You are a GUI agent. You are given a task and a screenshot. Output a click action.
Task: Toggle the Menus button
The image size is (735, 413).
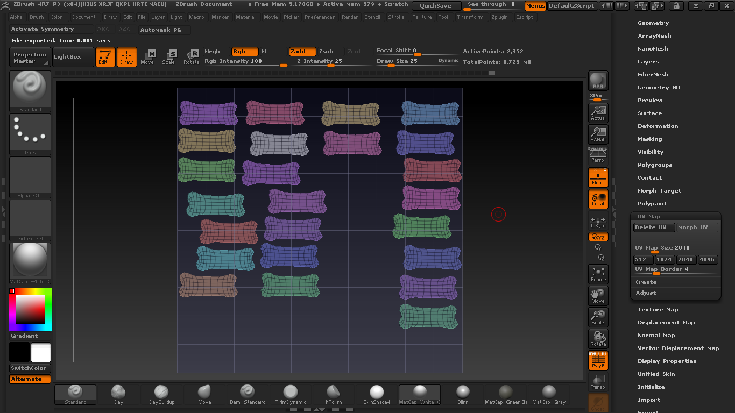coord(535,6)
